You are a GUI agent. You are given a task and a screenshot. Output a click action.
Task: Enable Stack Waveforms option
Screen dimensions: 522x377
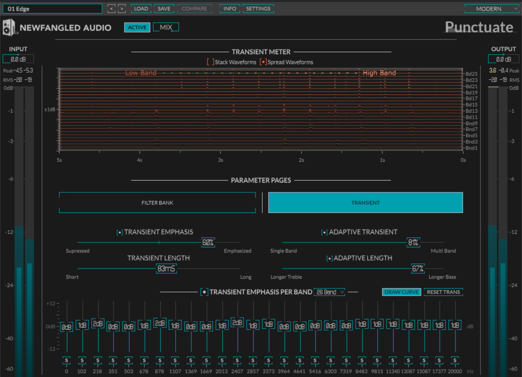point(211,62)
